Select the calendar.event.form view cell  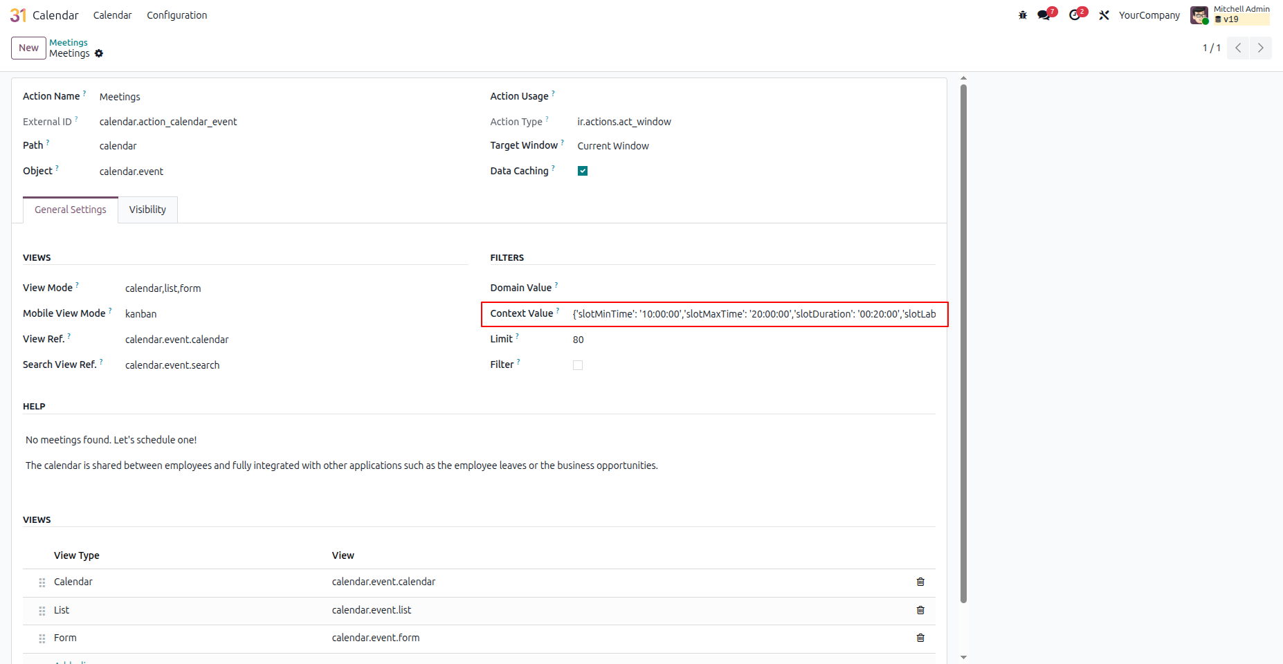tap(376, 638)
